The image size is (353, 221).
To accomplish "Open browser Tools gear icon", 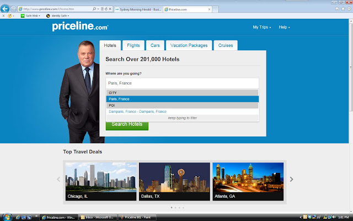I will pyautogui.click(x=349, y=9).
